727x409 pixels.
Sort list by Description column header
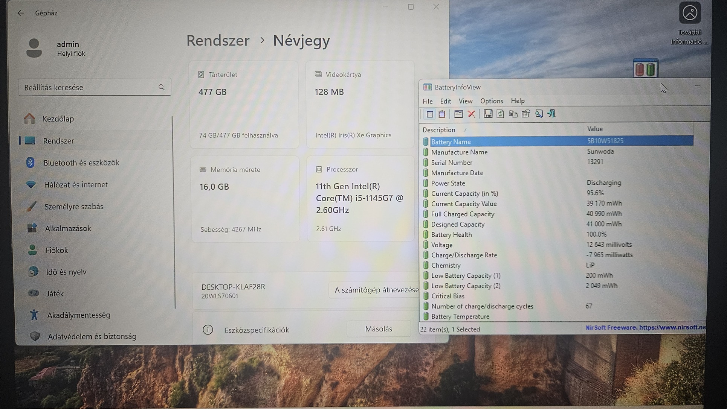coord(439,130)
